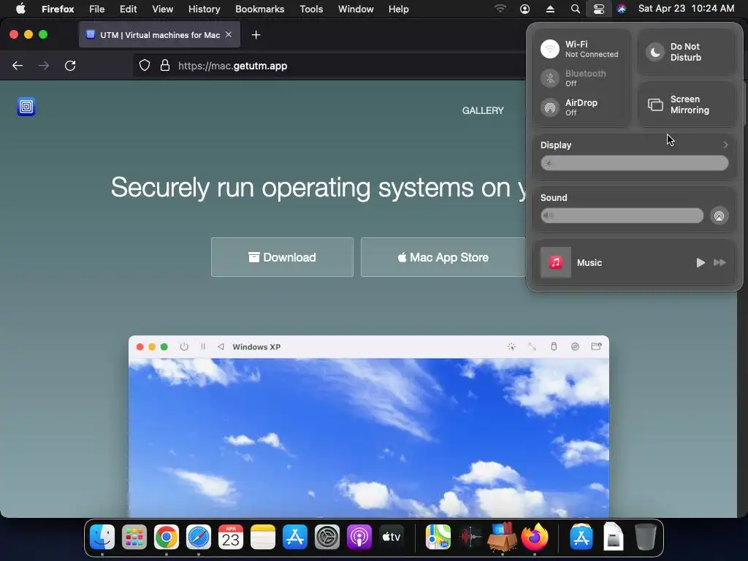Open Google Chrome from the Dock
748x561 pixels.
click(x=167, y=537)
